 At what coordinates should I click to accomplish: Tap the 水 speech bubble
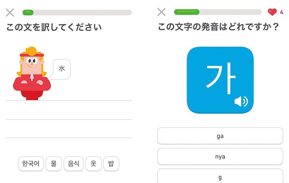coord(62,69)
